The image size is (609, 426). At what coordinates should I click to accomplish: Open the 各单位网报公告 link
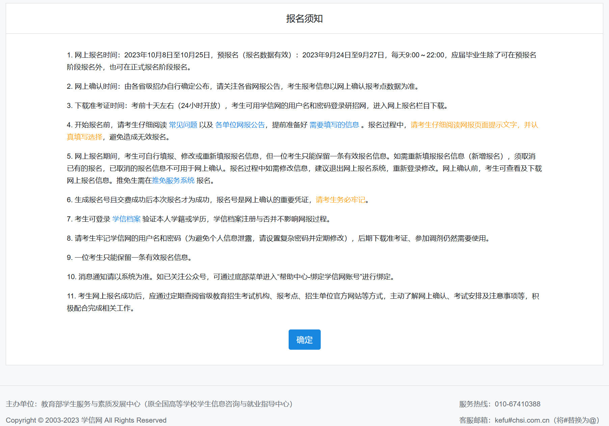point(240,125)
